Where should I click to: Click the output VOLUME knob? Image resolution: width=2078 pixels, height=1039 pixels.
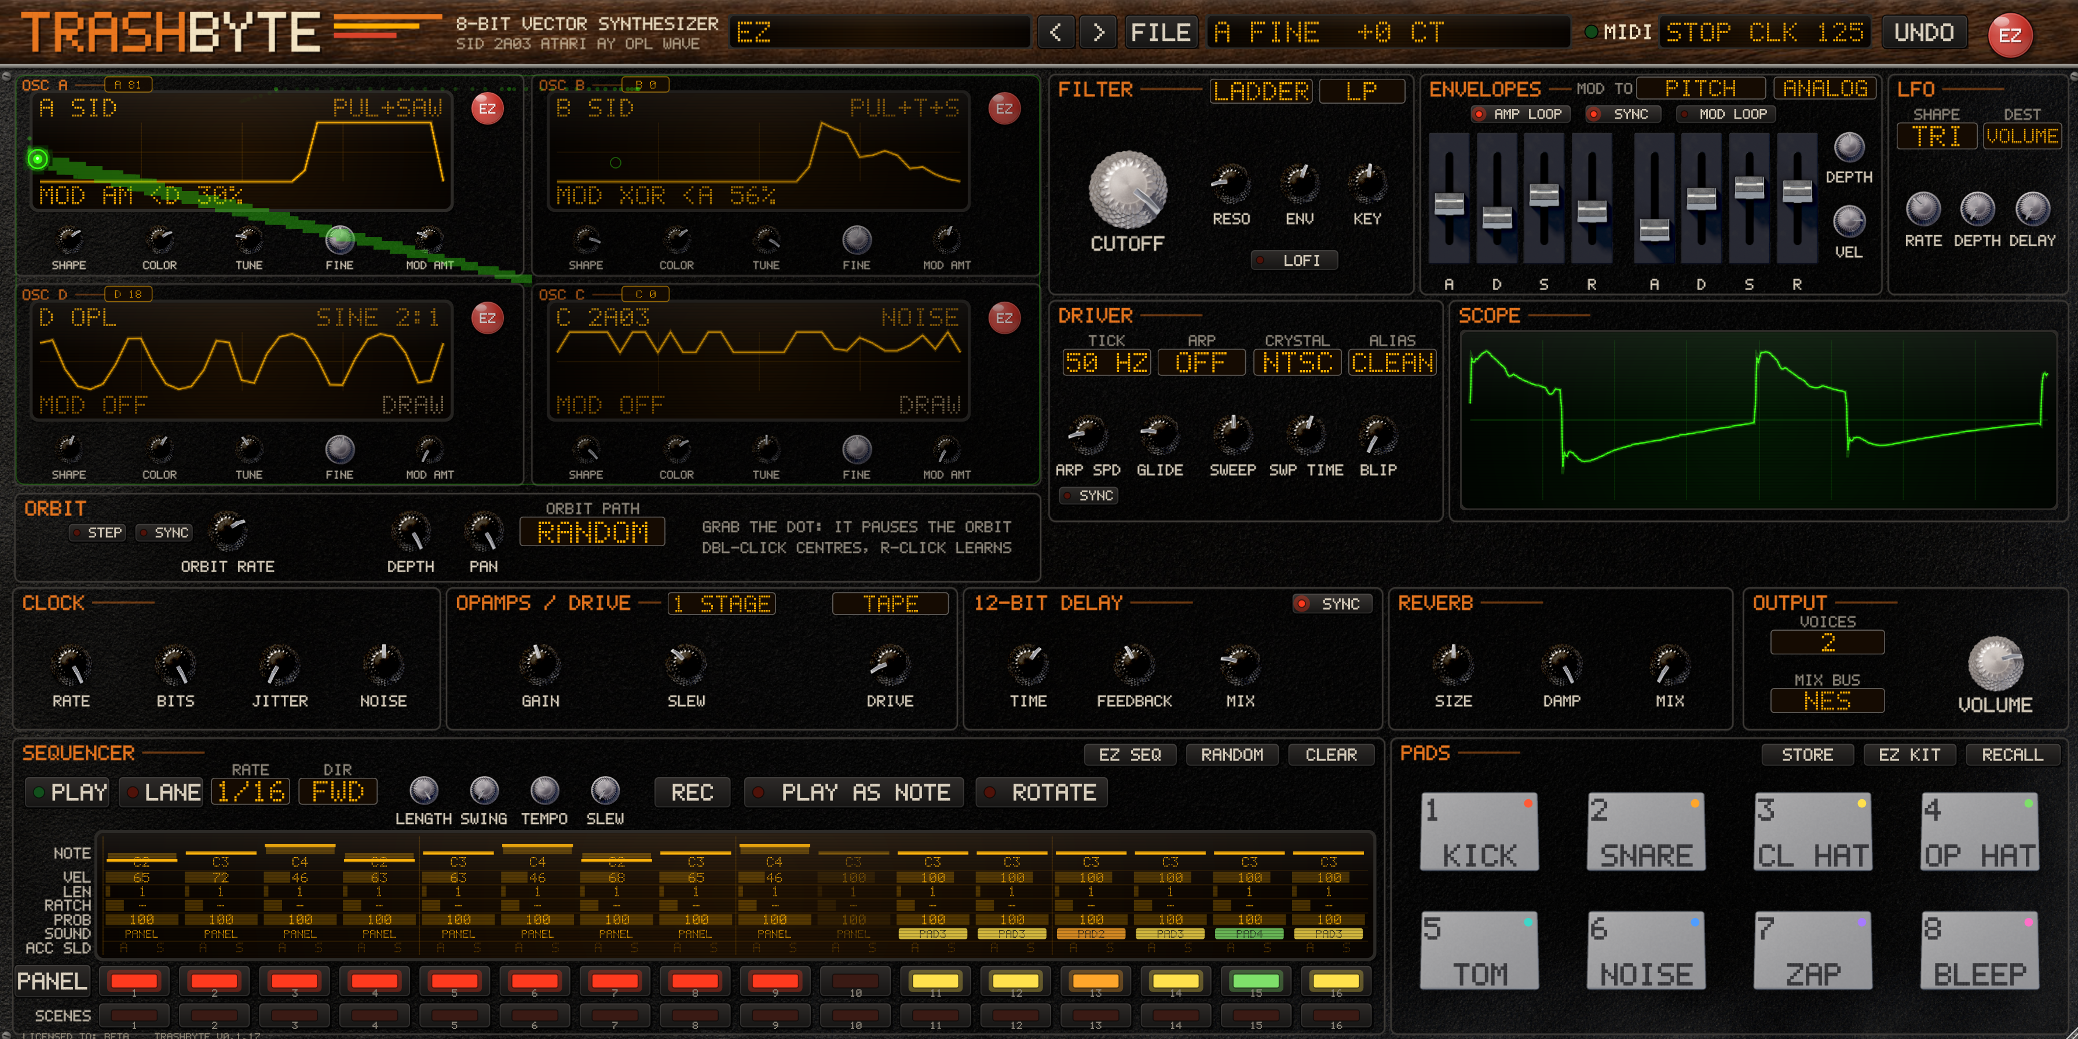pos(1995,664)
